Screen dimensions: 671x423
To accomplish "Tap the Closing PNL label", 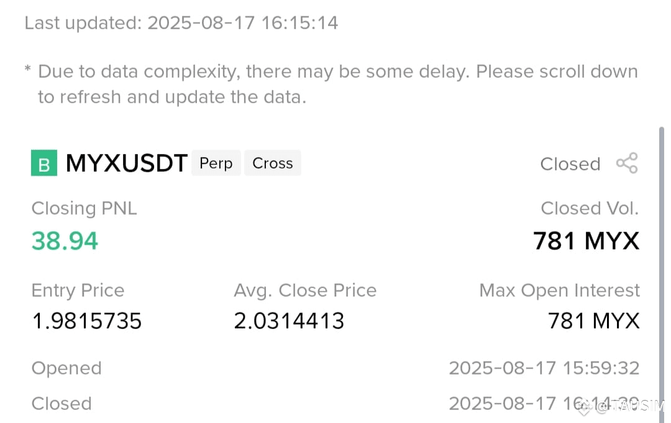I will click(84, 209).
